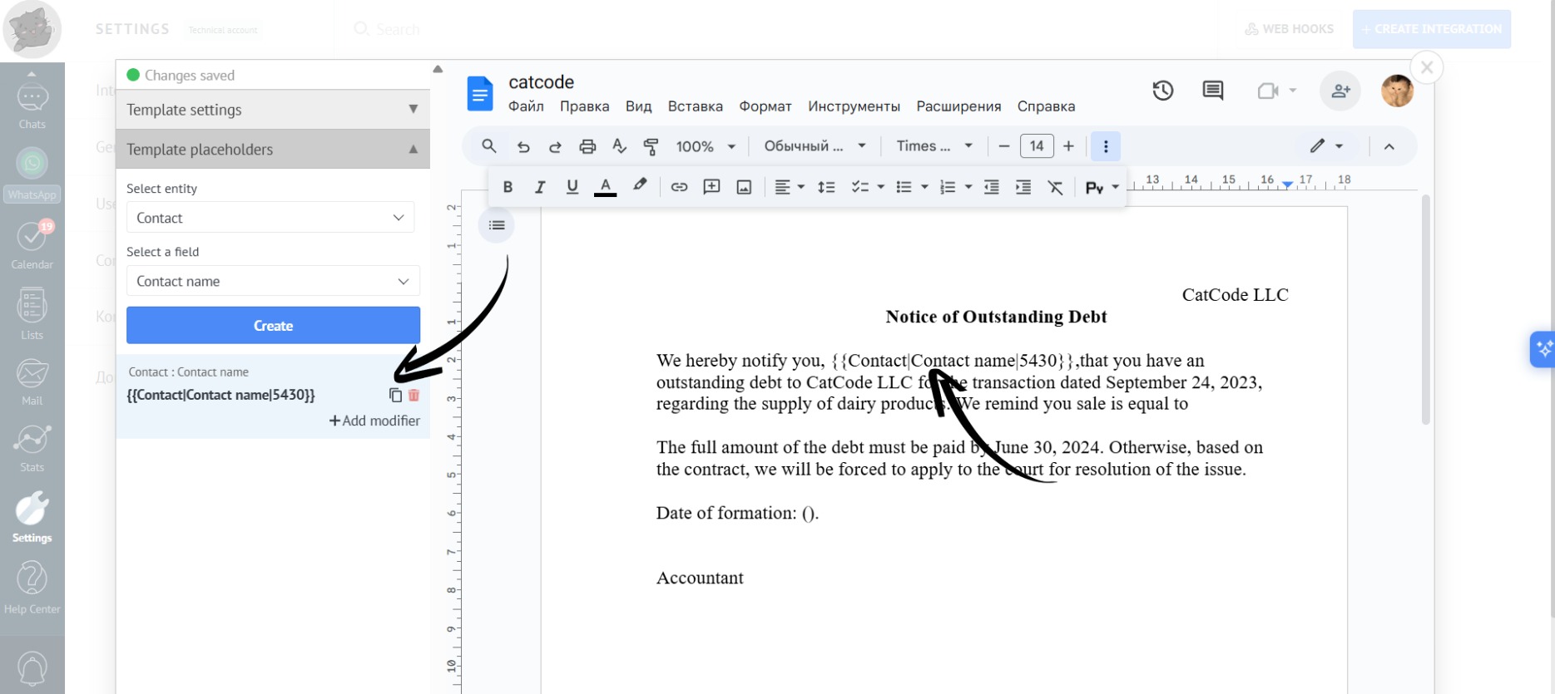Click Add modifier link
Screen dimensions: 1555x694
(375, 421)
